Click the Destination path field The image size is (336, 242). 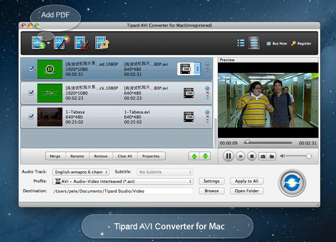[x=122, y=191]
